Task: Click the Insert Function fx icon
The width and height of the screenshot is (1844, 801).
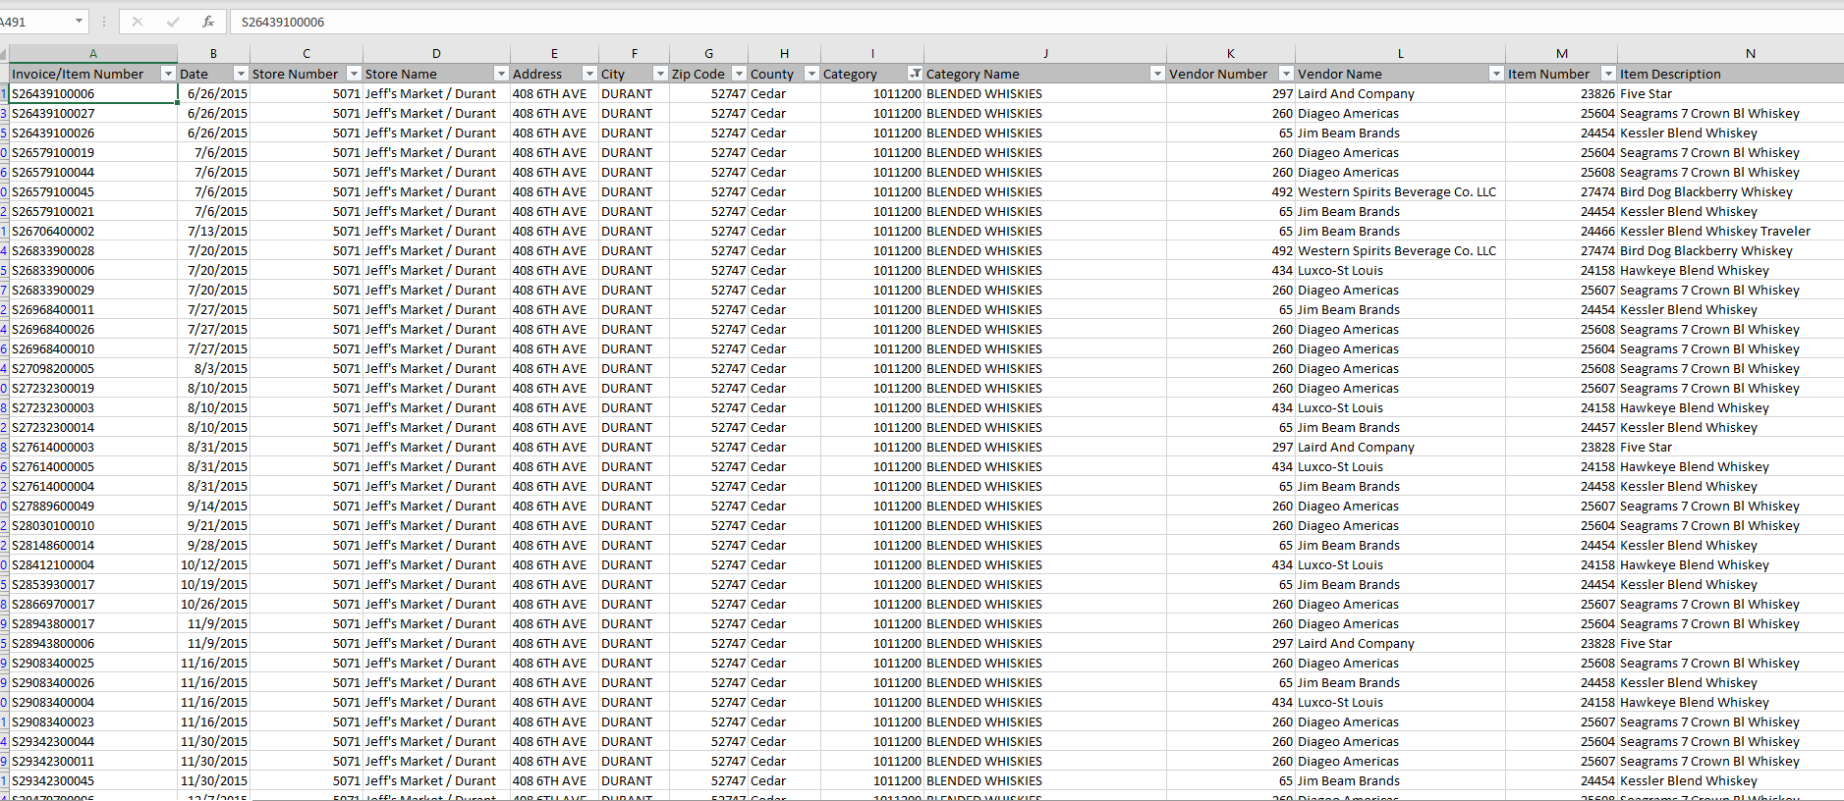Action: click(207, 22)
